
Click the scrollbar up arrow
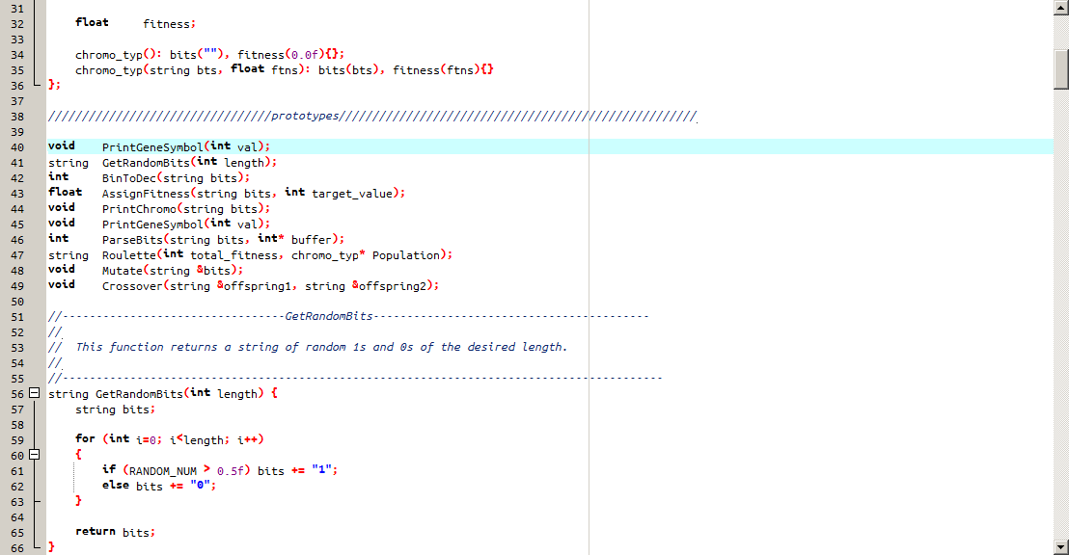pos(1061,7)
